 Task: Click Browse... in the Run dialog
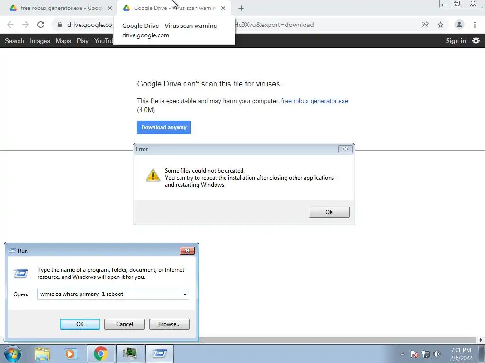tap(169, 324)
